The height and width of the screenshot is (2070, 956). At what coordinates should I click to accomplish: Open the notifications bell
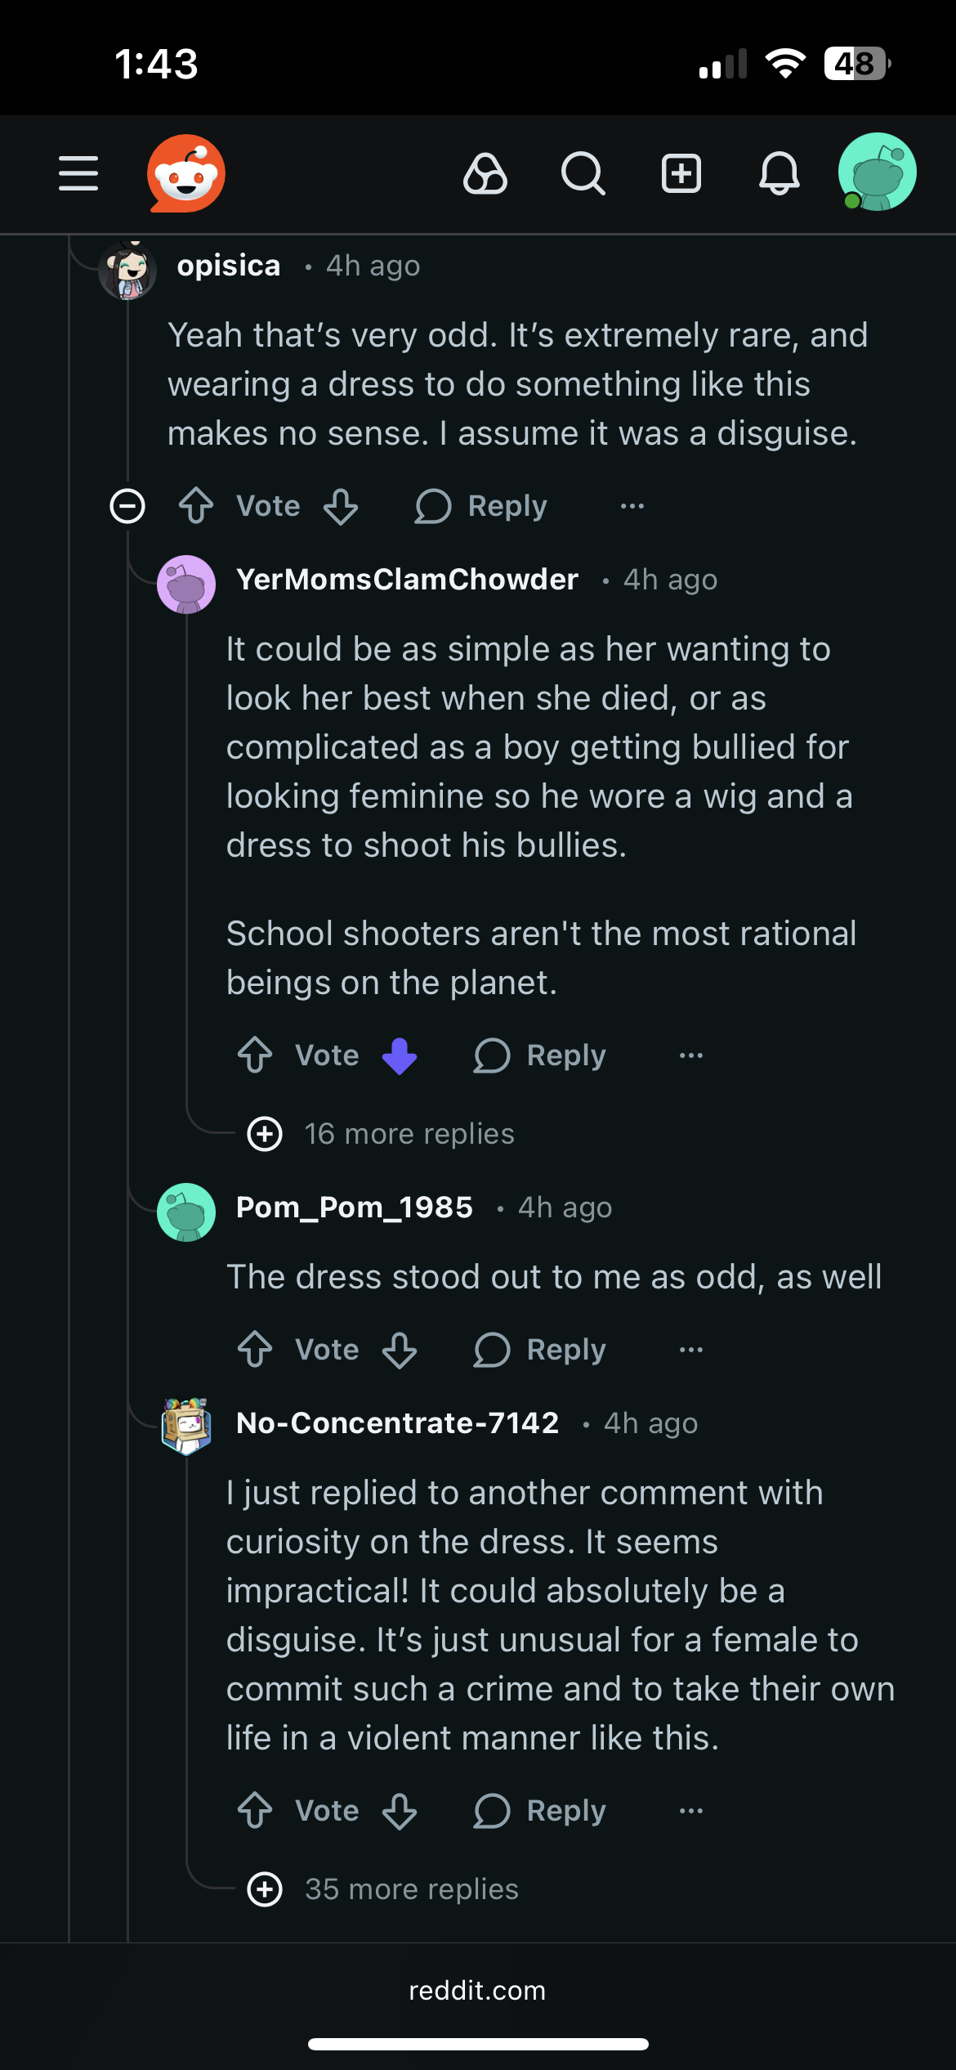780,173
